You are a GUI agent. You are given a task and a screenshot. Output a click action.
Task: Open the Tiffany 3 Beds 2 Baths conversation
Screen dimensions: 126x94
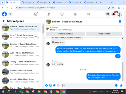coord(21,63)
